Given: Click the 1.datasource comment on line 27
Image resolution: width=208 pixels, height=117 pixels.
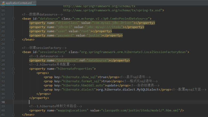Looking at the screenshot, I should 46,56.
